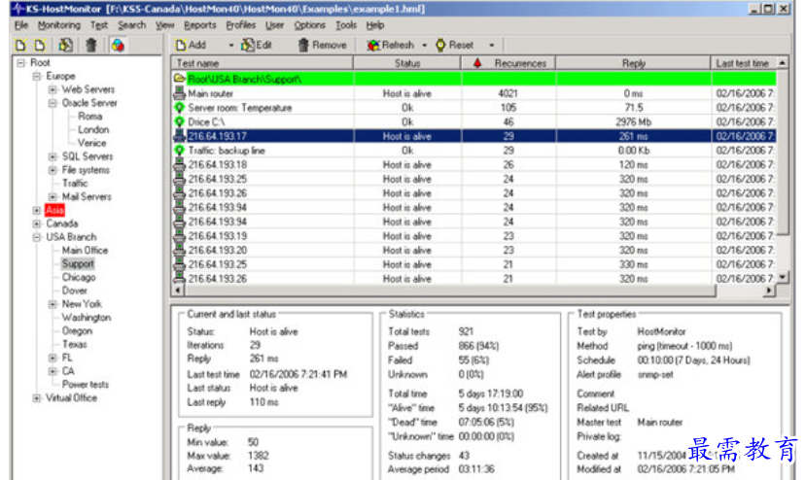The height and width of the screenshot is (480, 806).
Task: Collapse the Europe tree node
Action: pyautogui.click(x=37, y=76)
